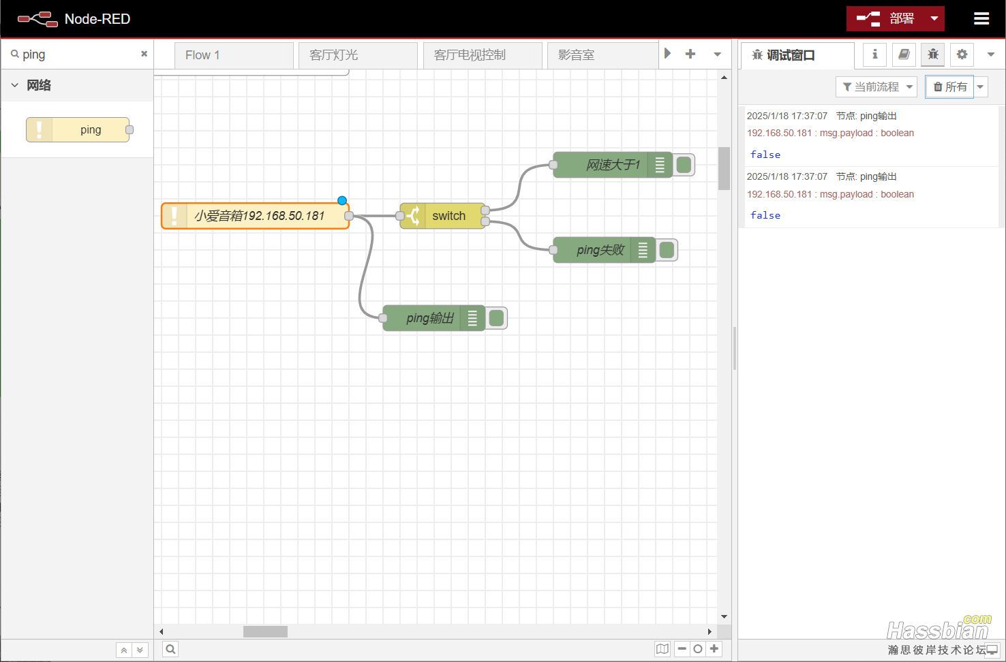1006x662 pixels.
Task: Open the help book sidebar tab
Action: click(x=904, y=54)
